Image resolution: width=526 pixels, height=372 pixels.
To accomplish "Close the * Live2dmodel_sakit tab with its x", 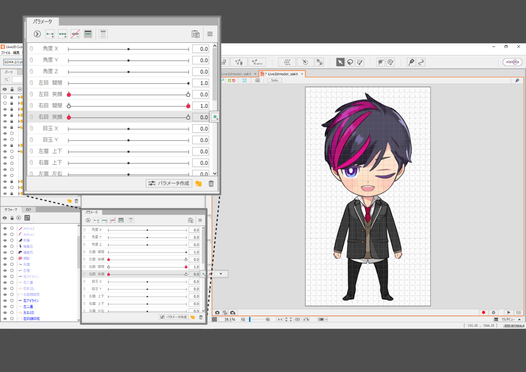I will (x=302, y=74).
